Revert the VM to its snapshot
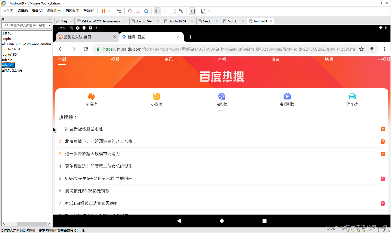The image size is (391, 233). 138,11
